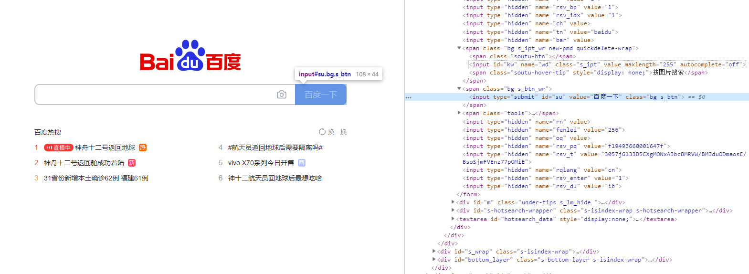Open hot search 31省份新增本土确诊62例
This screenshot has width=749, height=274.
[96, 178]
